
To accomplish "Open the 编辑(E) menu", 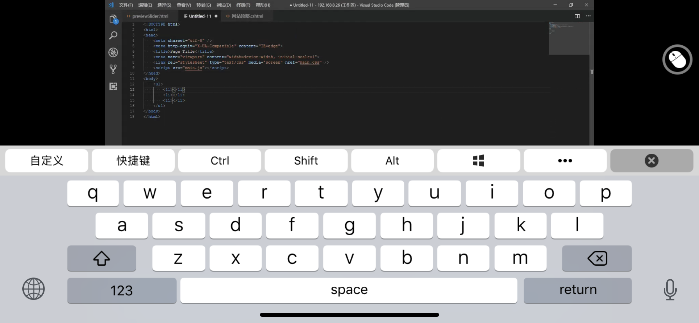I will (145, 5).
